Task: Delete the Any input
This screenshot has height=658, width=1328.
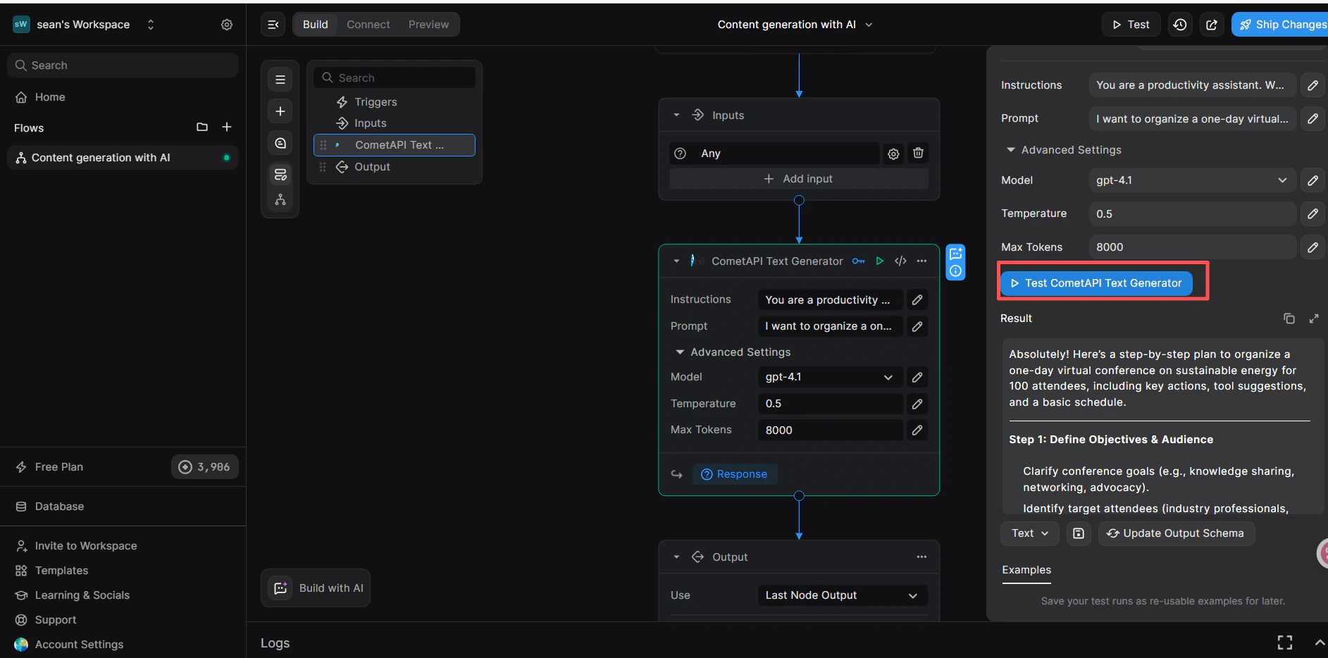Action: click(918, 153)
